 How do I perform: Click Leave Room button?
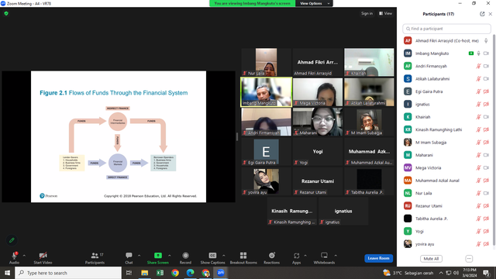point(379,258)
